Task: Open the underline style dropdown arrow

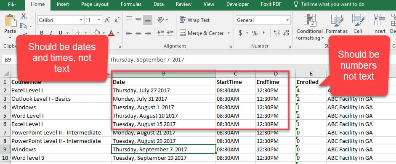Action: [x=67, y=33]
